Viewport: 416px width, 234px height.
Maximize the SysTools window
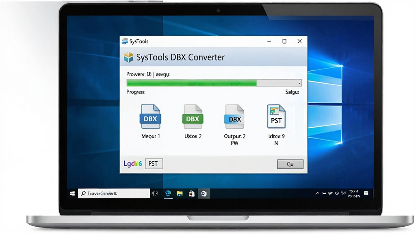(x=284, y=41)
